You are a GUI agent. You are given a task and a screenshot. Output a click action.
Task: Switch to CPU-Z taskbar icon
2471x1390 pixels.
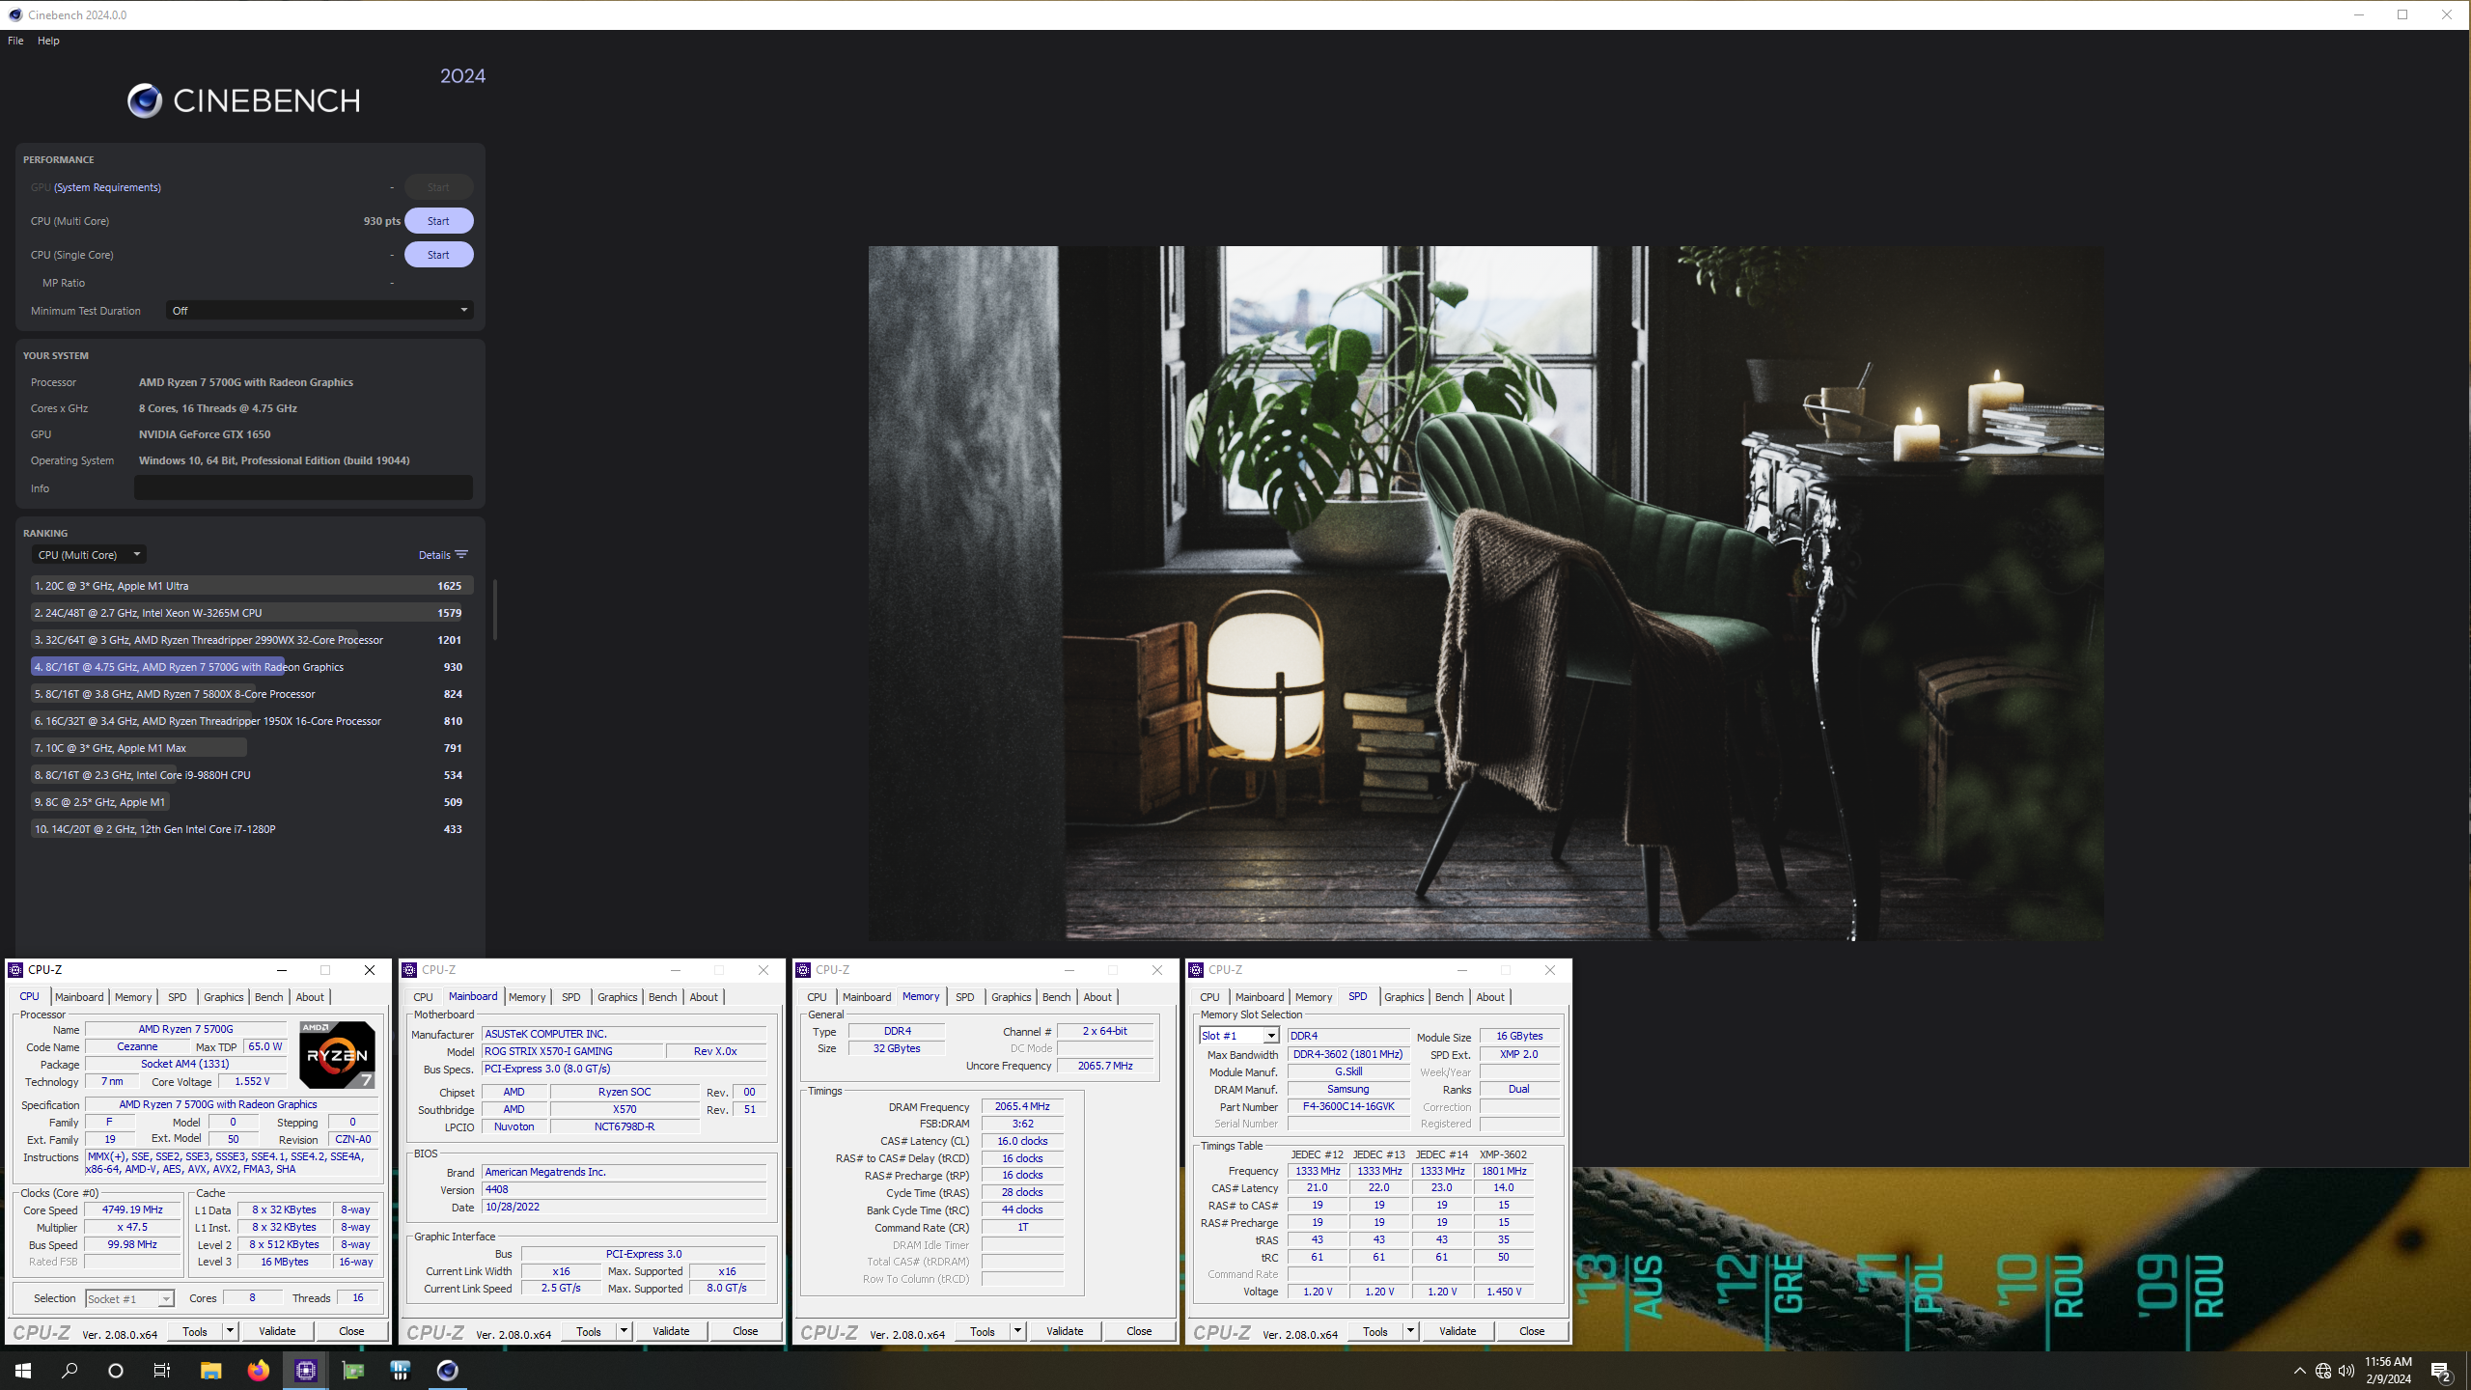pyautogui.click(x=305, y=1371)
